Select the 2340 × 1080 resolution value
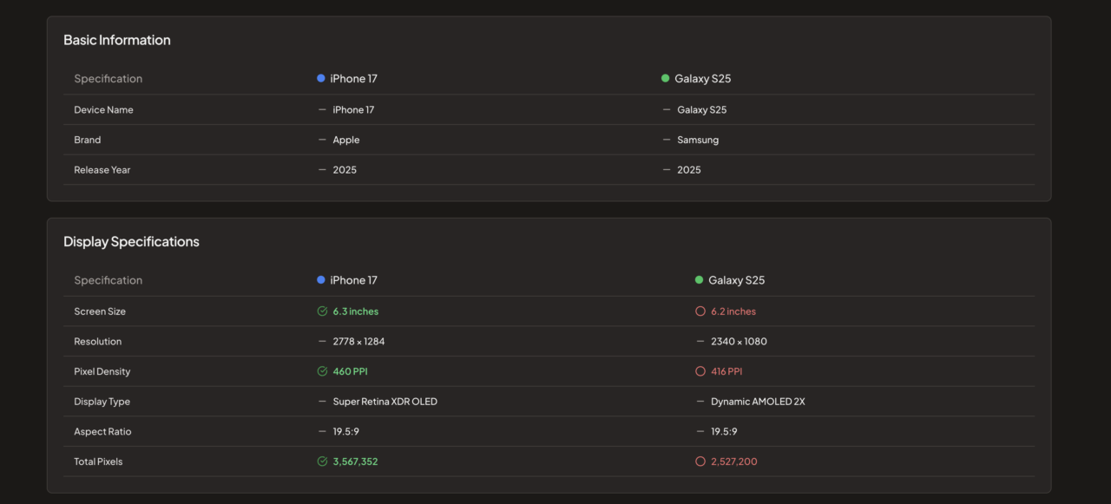 click(x=739, y=342)
